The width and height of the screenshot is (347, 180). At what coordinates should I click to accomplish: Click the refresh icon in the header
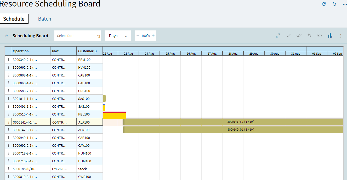coord(324,4)
